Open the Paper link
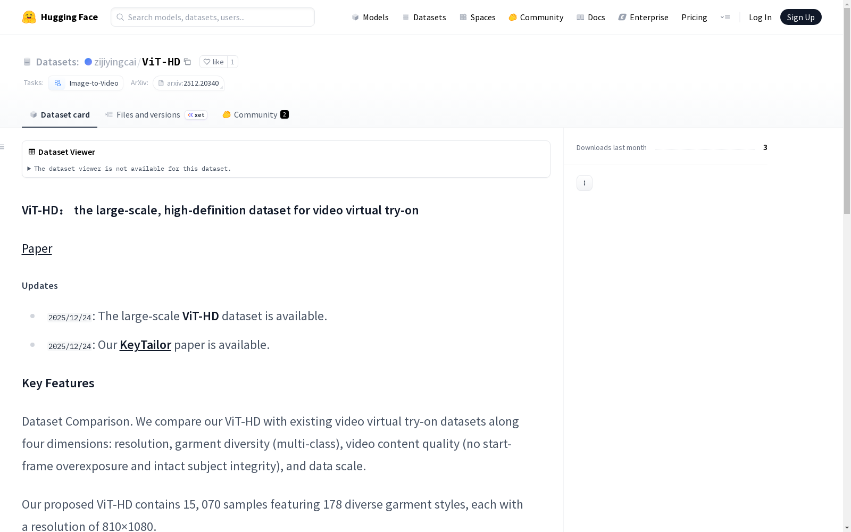The image size is (851, 532). click(x=37, y=248)
